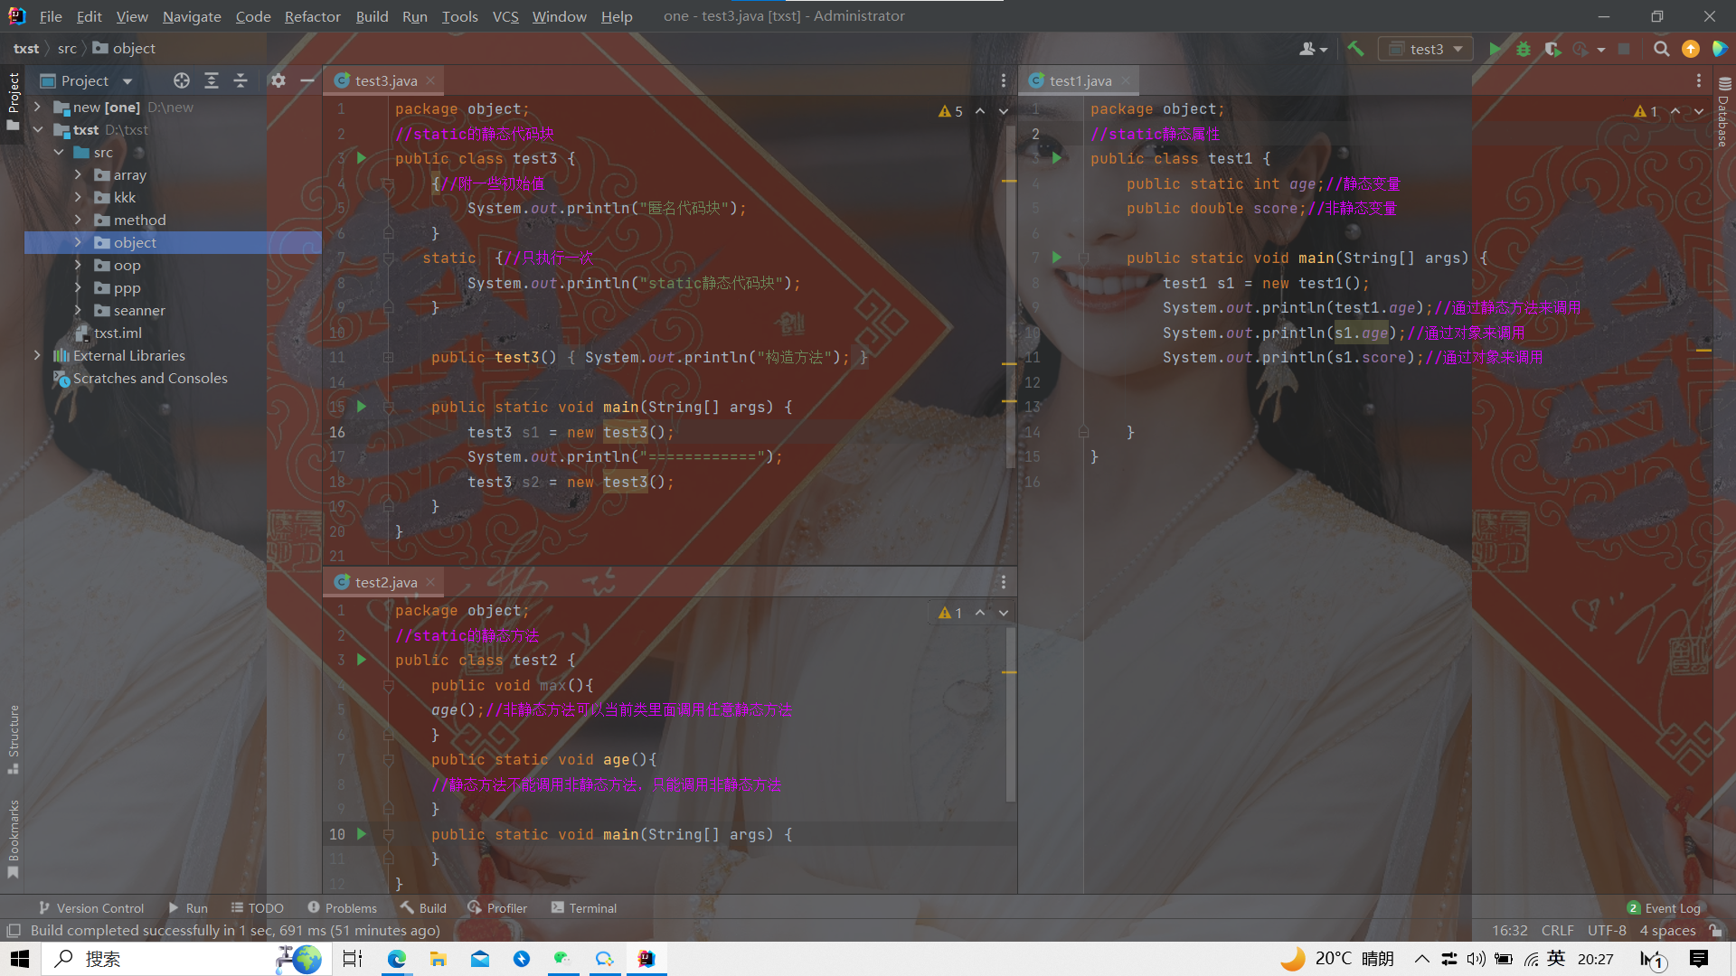
Task: Click the locate opened file icon
Action: pyautogui.click(x=182, y=80)
